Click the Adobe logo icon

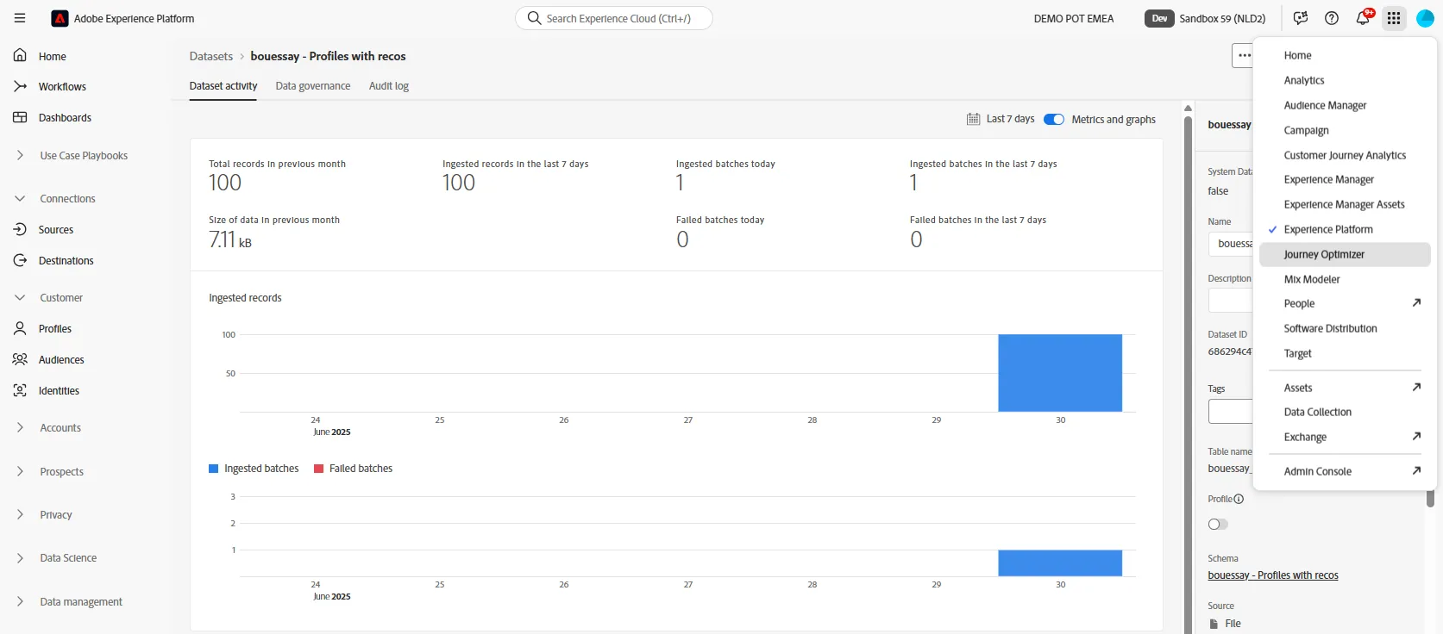60,18
